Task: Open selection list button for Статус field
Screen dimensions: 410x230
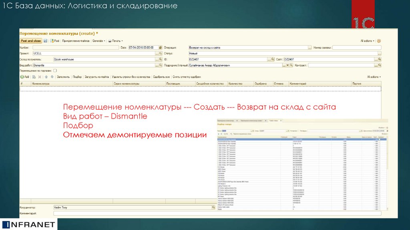Action: click(x=380, y=53)
